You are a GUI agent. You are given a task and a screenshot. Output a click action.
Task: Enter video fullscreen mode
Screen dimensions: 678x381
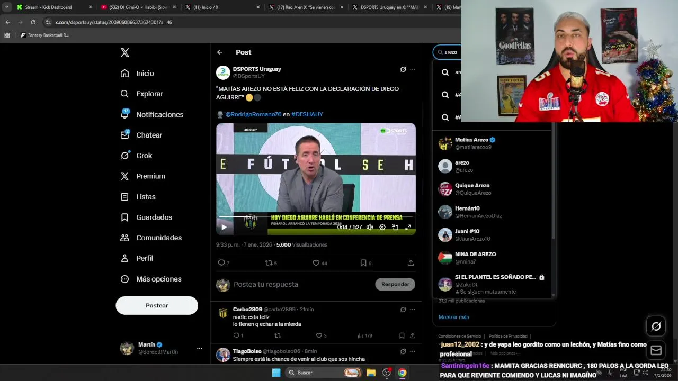tap(408, 227)
